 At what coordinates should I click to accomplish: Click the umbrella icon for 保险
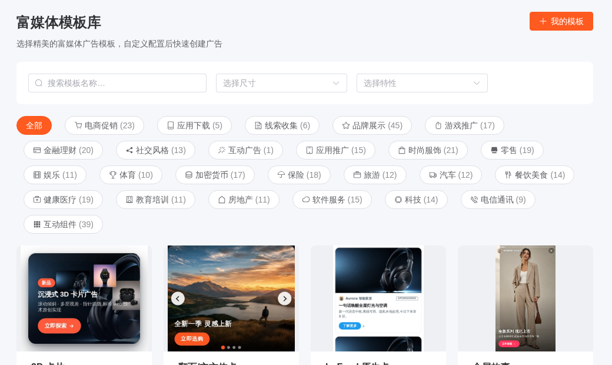tap(281, 175)
